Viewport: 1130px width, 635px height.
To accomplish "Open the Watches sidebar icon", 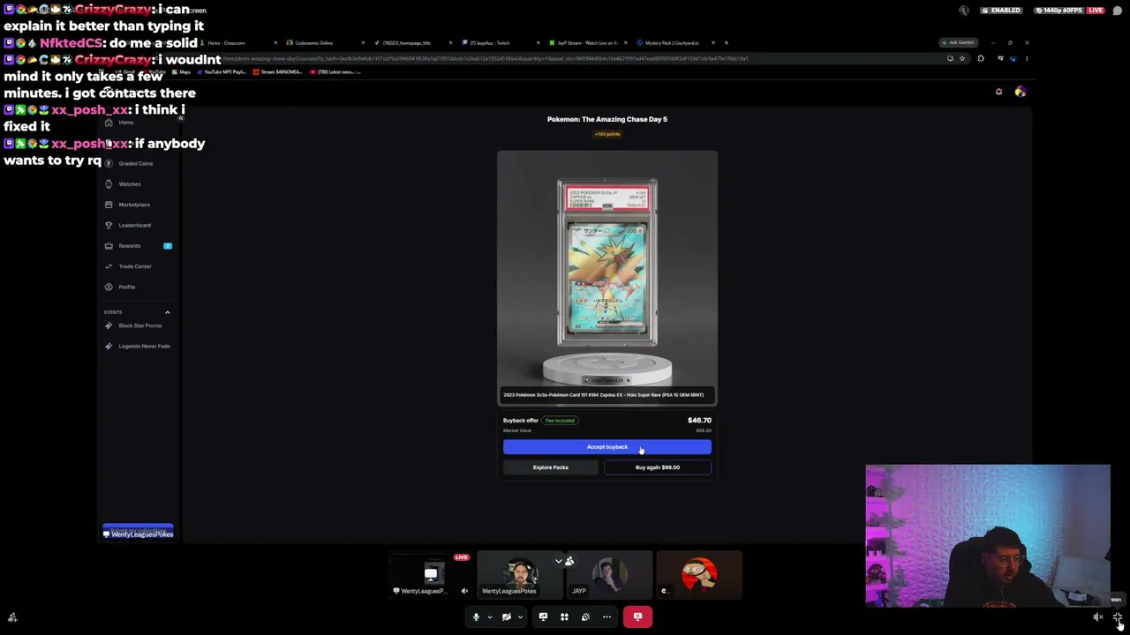I will (x=109, y=183).
